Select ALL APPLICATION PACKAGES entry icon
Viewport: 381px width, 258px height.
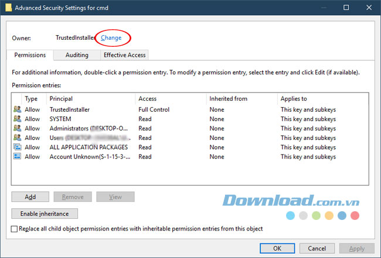point(16,147)
